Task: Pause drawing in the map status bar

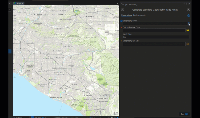Action: point(112,117)
